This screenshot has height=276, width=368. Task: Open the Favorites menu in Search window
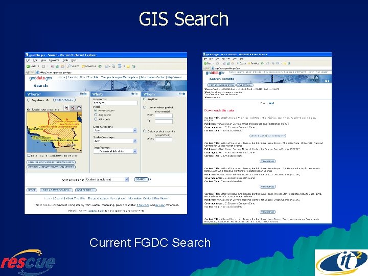(x=54, y=60)
